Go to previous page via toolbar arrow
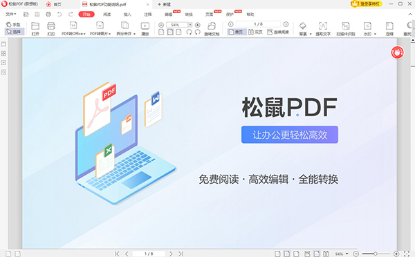This screenshot has width=415, height=257. click(231, 24)
